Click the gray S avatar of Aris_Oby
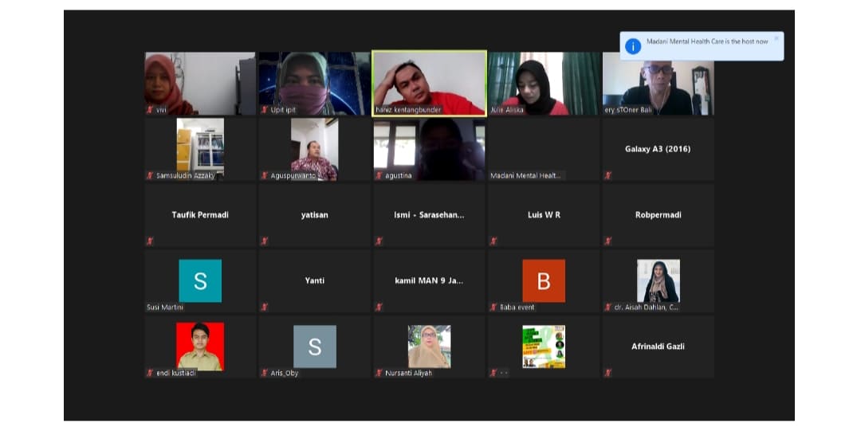The width and height of the screenshot is (861, 439). (x=314, y=347)
